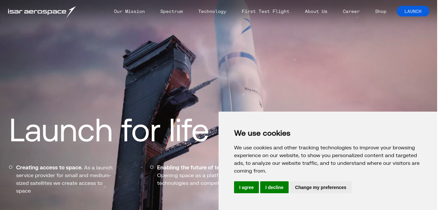Click the blue LAUNCH button
Image resolution: width=441 pixels, height=210 pixels.
click(413, 11)
